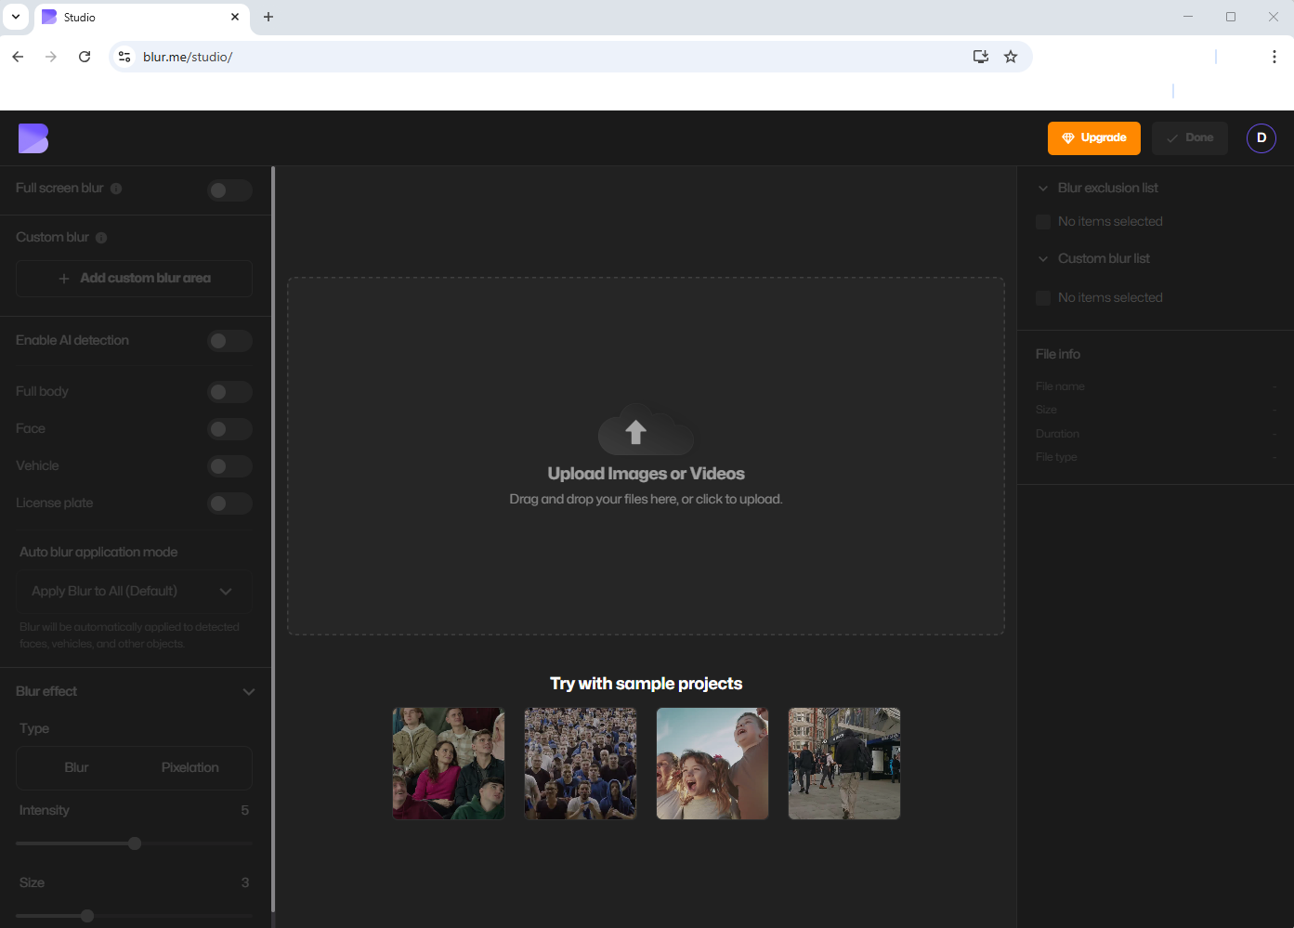
Task: Open the user avatar marked D
Action: click(1261, 137)
